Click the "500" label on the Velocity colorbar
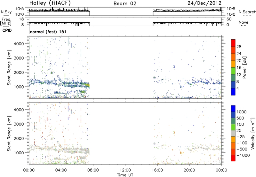The height and width of the screenshot is (177, 256). coord(240,118)
